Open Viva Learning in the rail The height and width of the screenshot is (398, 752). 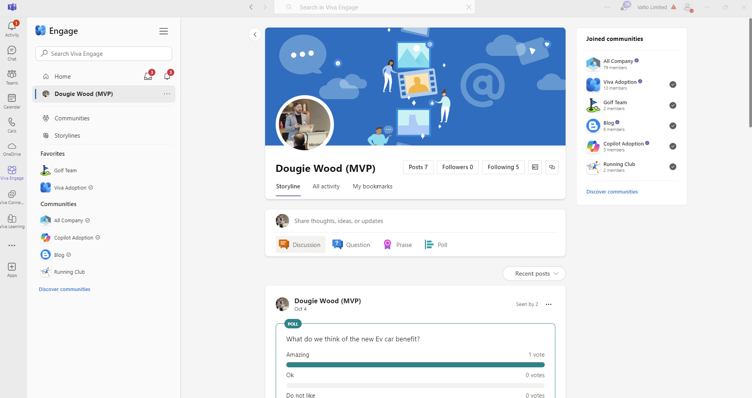(12, 221)
